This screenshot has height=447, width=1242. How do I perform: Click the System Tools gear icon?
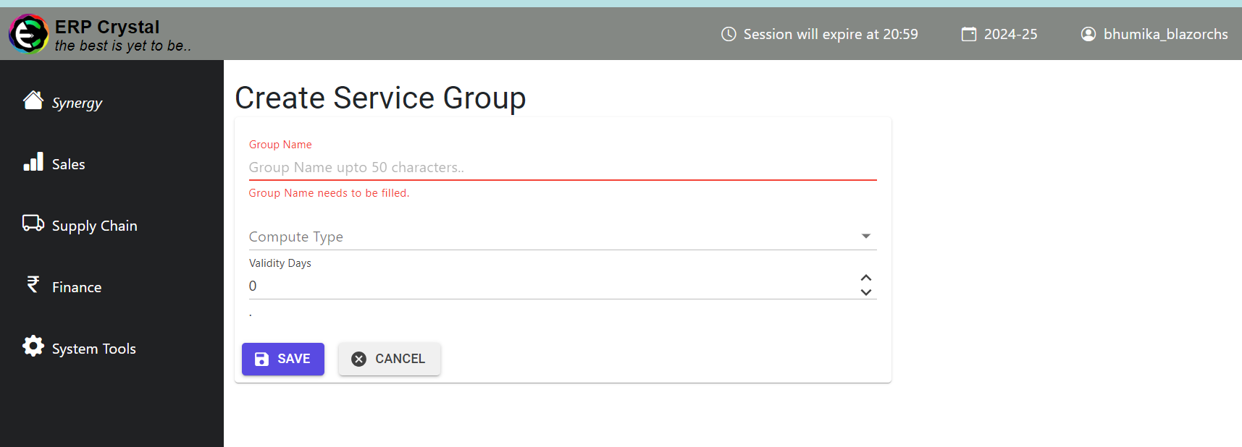(33, 346)
